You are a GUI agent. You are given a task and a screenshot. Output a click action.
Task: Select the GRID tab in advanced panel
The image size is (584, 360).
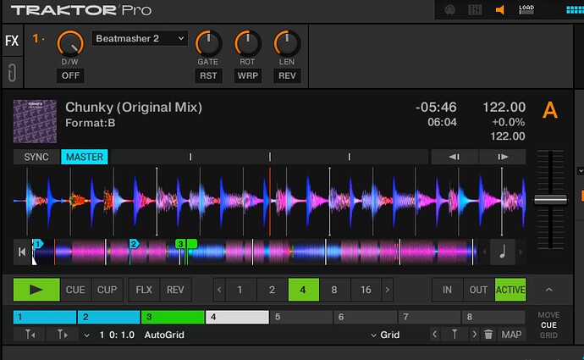pos(548,335)
